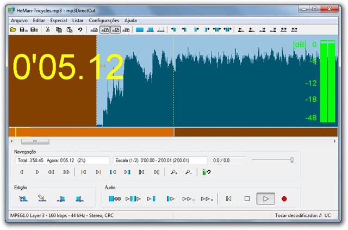Open the Arquivo menu
The image size is (348, 230).
pyautogui.click(x=20, y=21)
